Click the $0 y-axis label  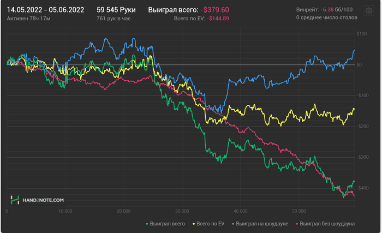[x=360, y=65]
